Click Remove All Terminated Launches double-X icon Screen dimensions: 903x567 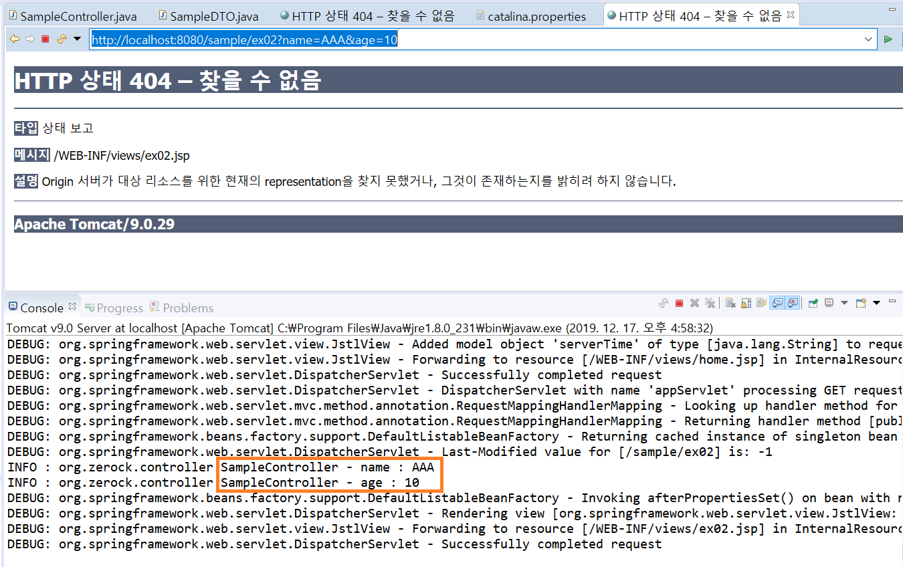click(x=710, y=303)
